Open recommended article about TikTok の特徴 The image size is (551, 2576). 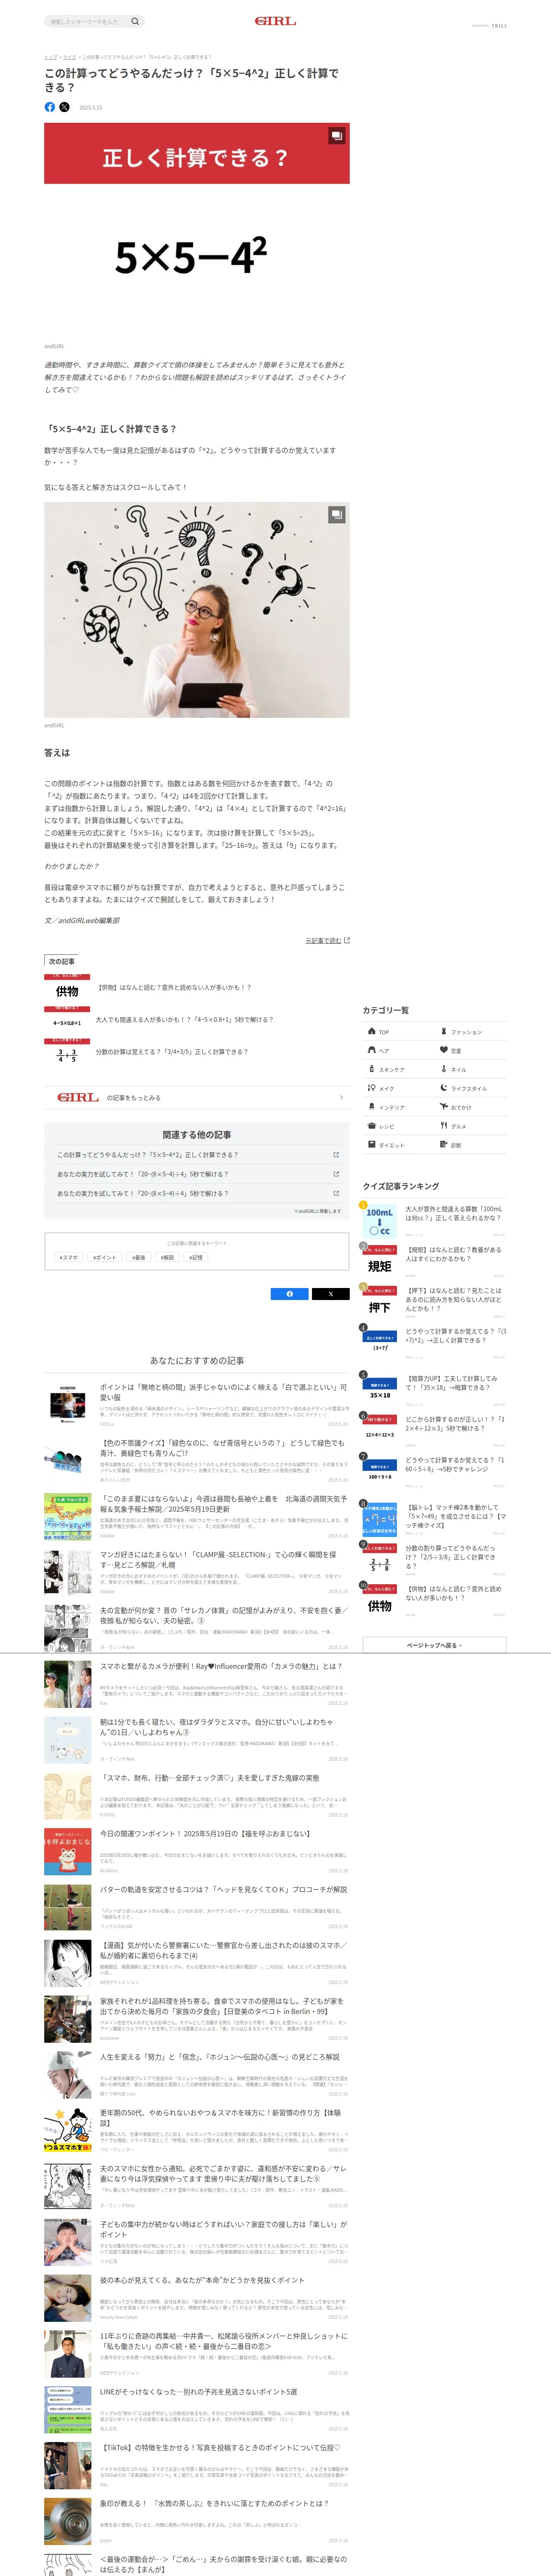pyautogui.click(x=197, y=2467)
